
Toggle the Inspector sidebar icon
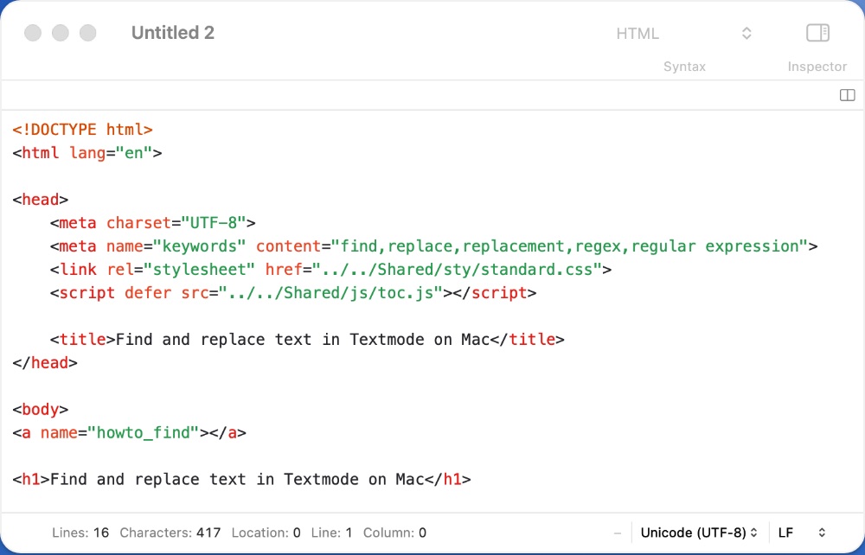[x=817, y=33]
